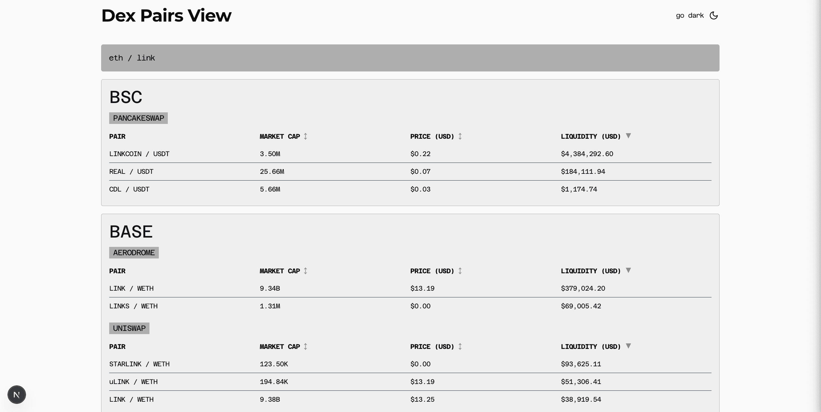Toggle Liquidity sort triangle in Aerodrome table
Viewport: 821px width, 412px height.
click(628, 270)
